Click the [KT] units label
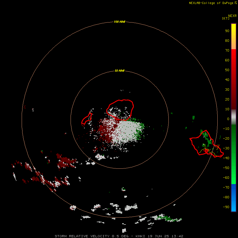The image size is (238, 238). pyautogui.click(x=226, y=18)
